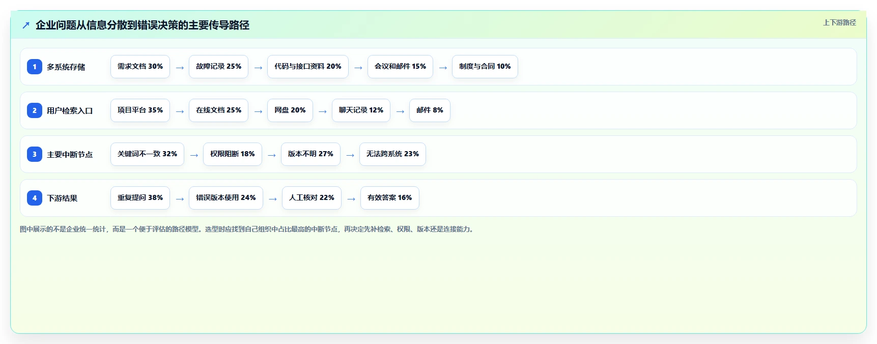The width and height of the screenshot is (877, 344).
Task: Click the 无法跨系统 23% node
Action: 392,154
